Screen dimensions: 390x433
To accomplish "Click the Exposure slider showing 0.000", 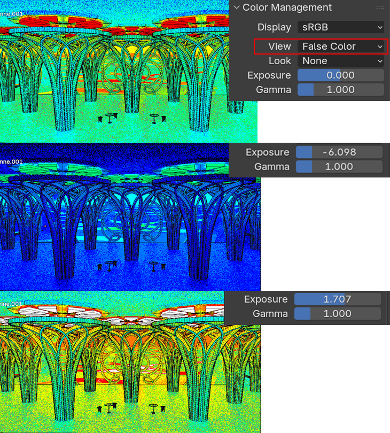I will point(340,75).
